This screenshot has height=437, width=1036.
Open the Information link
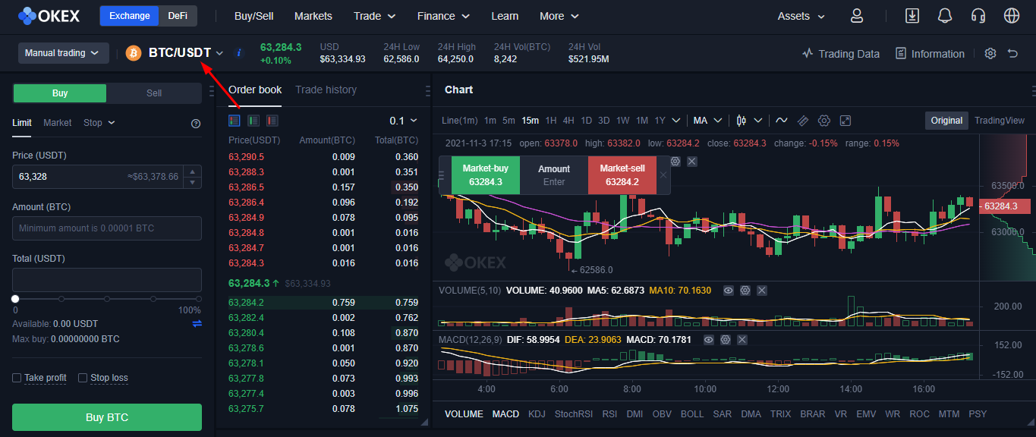point(930,53)
